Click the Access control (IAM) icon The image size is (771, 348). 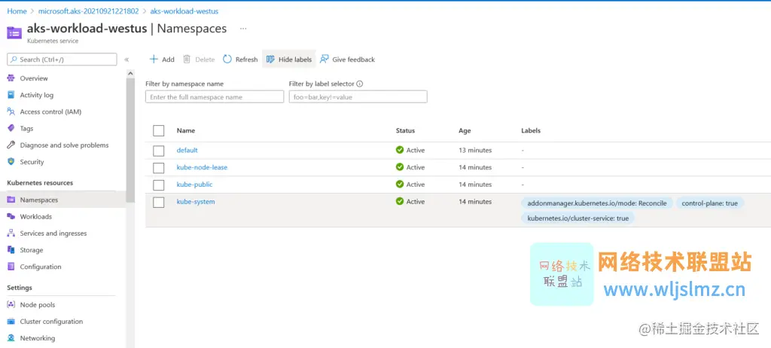11,111
